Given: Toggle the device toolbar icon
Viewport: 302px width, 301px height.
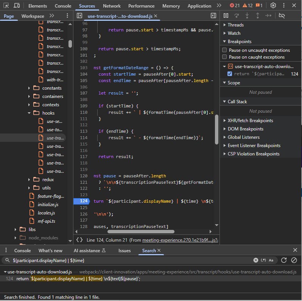Looking at the screenshot, I should 17,6.
